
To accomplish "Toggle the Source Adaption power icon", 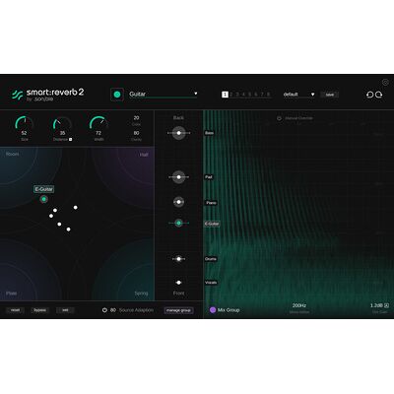I will (104, 310).
